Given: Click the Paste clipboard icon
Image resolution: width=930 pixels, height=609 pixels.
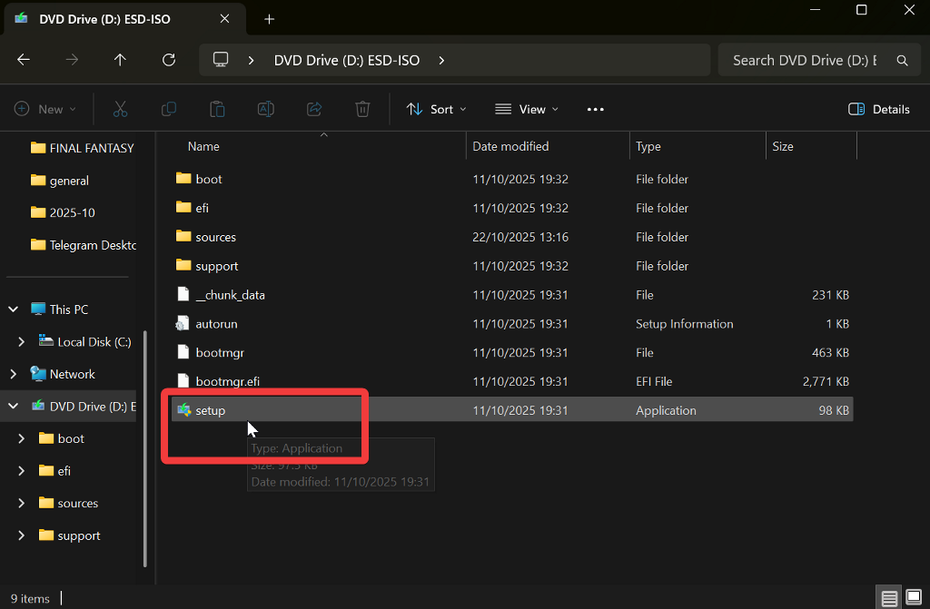Looking at the screenshot, I should pos(217,109).
